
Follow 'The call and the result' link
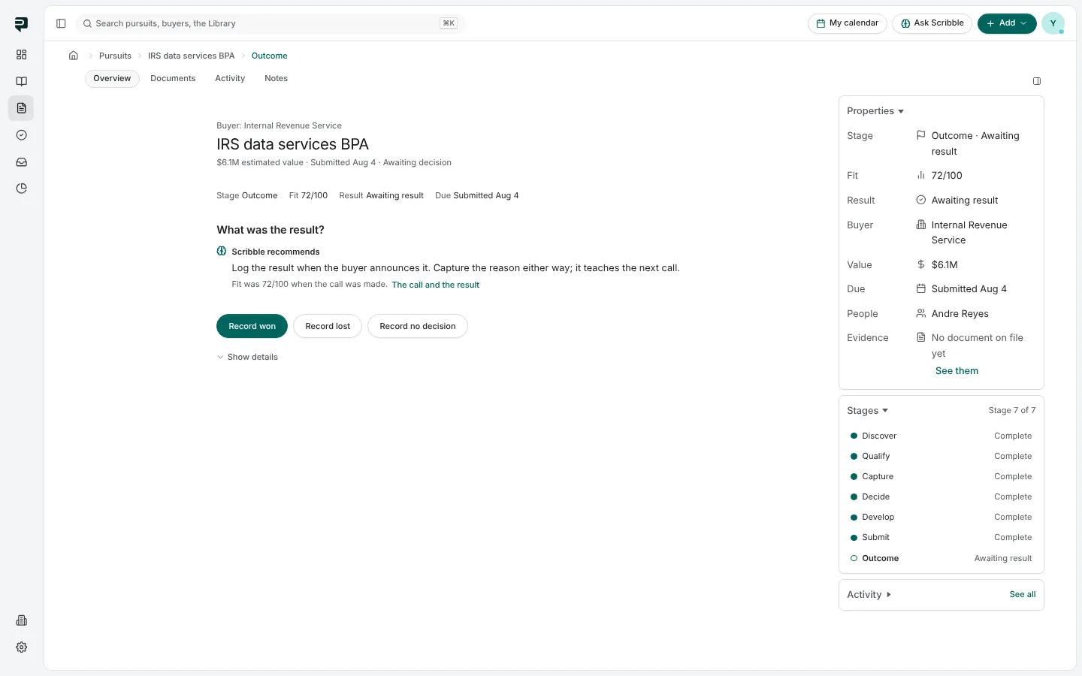[436, 285]
